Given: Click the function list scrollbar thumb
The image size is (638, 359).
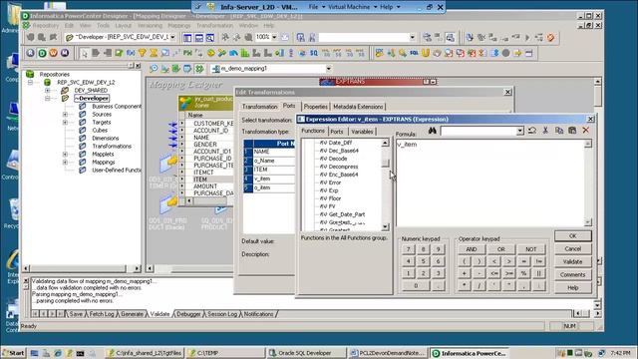Looking at the screenshot, I should 385,164.
